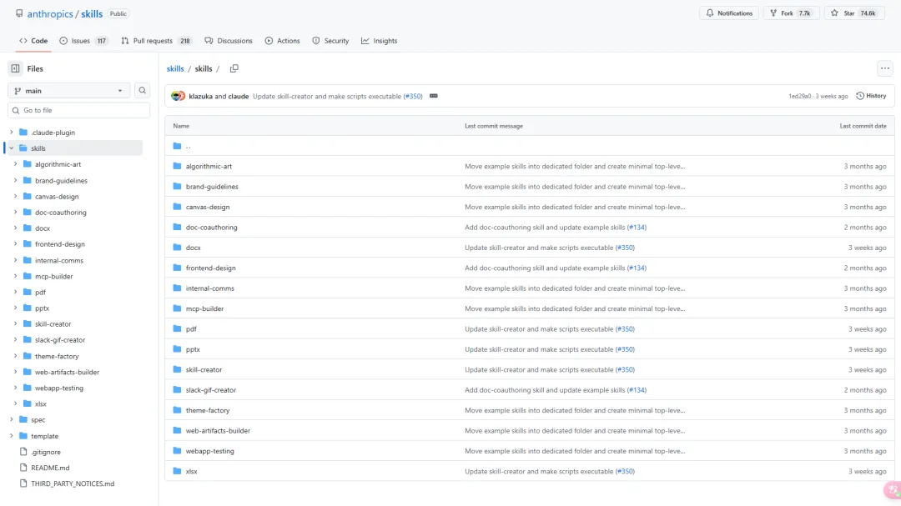Open the mcp-builder folder link
The height and width of the screenshot is (506, 901).
(204, 308)
